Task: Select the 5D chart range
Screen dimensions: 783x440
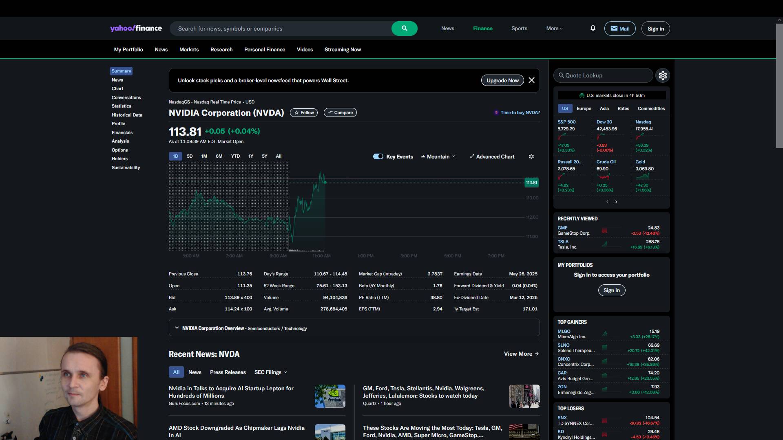Action: click(x=190, y=156)
